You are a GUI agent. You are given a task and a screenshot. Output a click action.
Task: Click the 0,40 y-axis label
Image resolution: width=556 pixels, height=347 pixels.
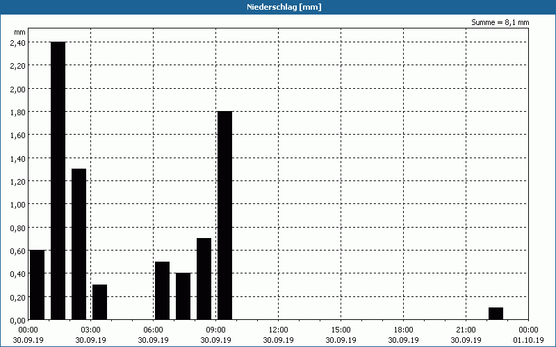[x=18, y=273]
